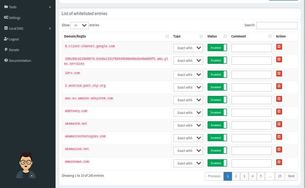Go to page 5 of entries

coord(261,176)
